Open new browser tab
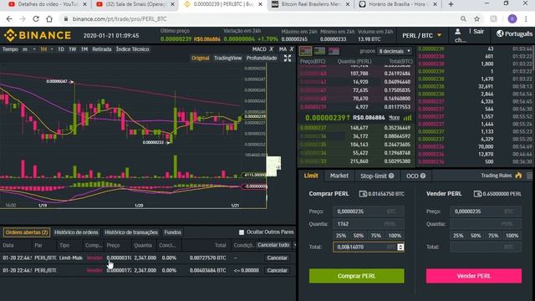Screen dimensions: 535x301 (451, 4)
